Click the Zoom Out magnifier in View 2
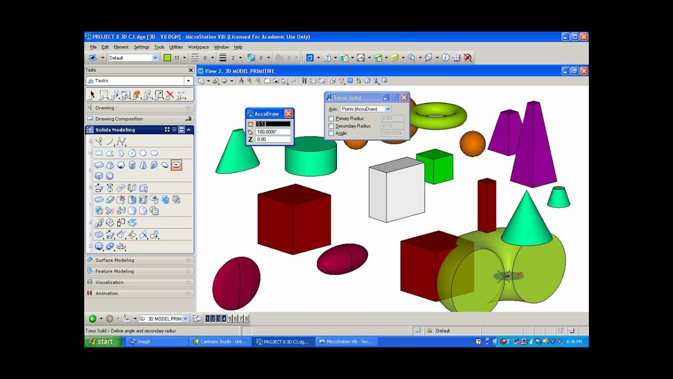Image resolution: width=673 pixels, height=379 pixels. 258,81
